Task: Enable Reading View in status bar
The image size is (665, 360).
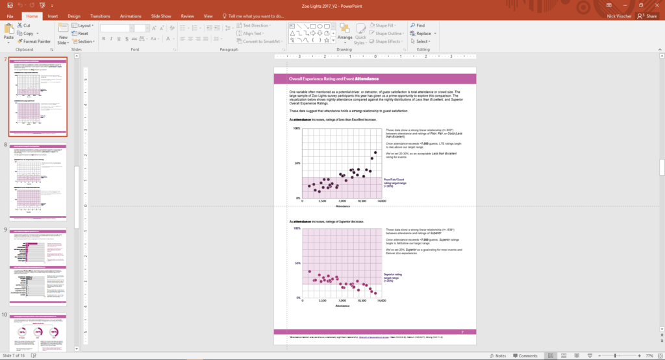Action: tap(577, 355)
